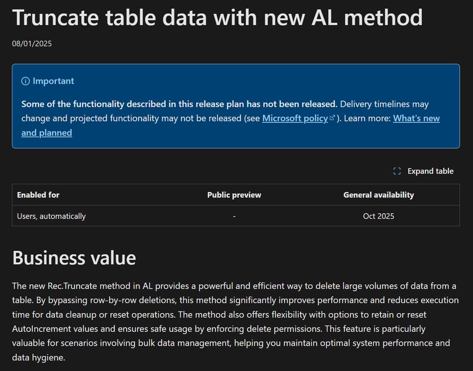Select the Public preview column header
The width and height of the screenshot is (473, 371).
coord(234,195)
